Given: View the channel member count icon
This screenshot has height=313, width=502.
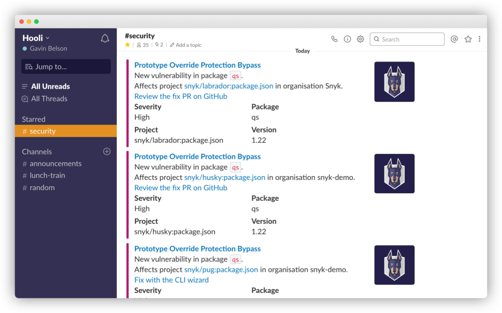Looking at the screenshot, I should (138, 45).
